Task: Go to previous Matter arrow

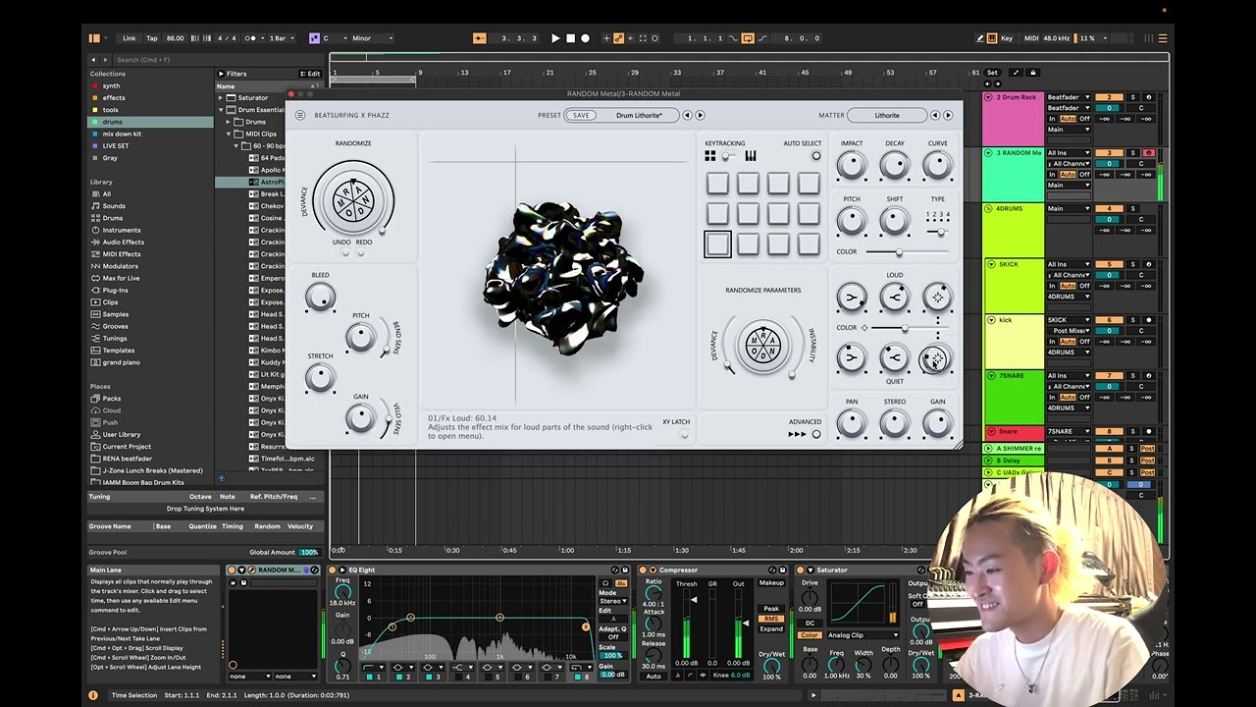Action: [x=935, y=115]
